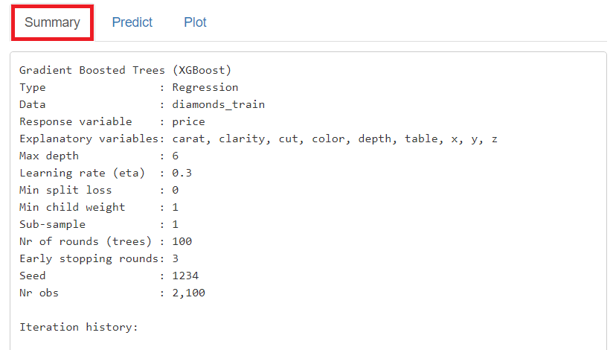
Task: Click the Nr of rounds (trees) line
Action: (x=106, y=241)
